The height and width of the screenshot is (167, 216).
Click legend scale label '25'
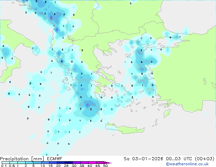[x=66, y=166]
